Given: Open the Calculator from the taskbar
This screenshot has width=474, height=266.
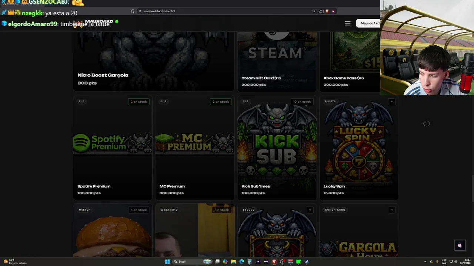Looking at the screenshot, I should click(x=250, y=262).
